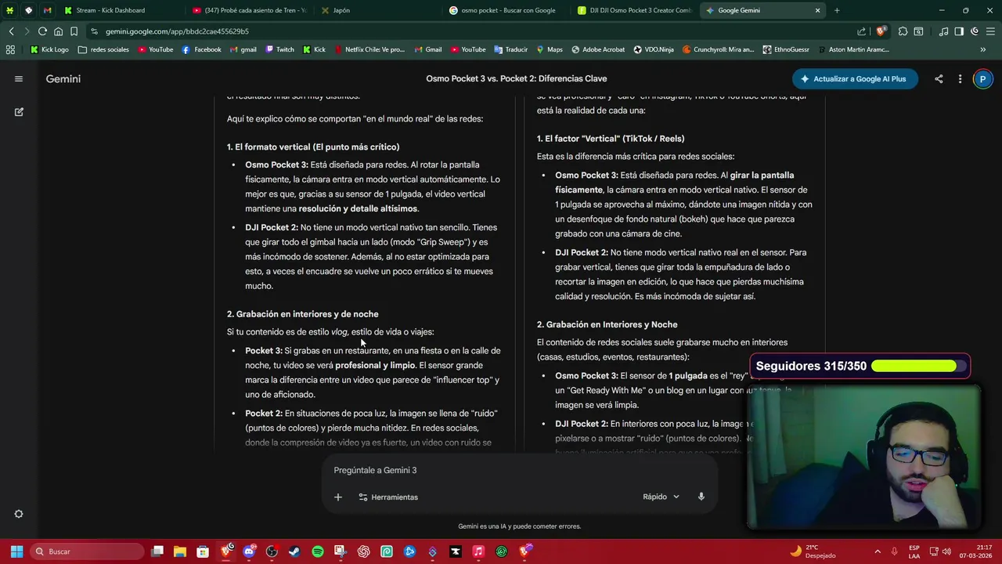This screenshot has height=564, width=1002.
Task: Share the page URL from address bar
Action: click(x=862, y=31)
